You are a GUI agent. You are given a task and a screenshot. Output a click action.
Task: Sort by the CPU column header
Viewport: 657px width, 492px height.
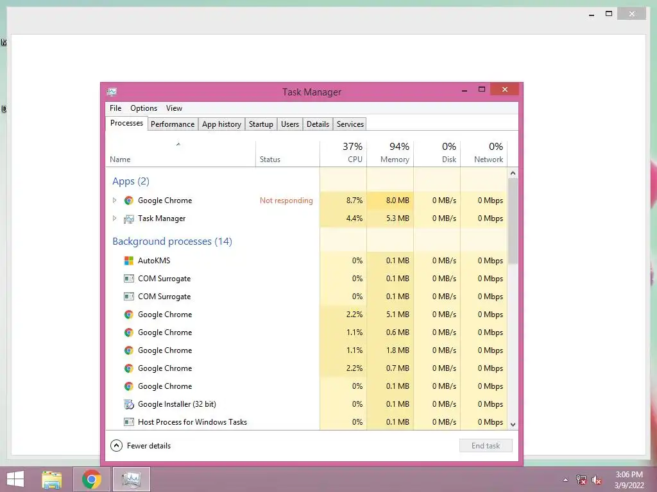(x=343, y=154)
